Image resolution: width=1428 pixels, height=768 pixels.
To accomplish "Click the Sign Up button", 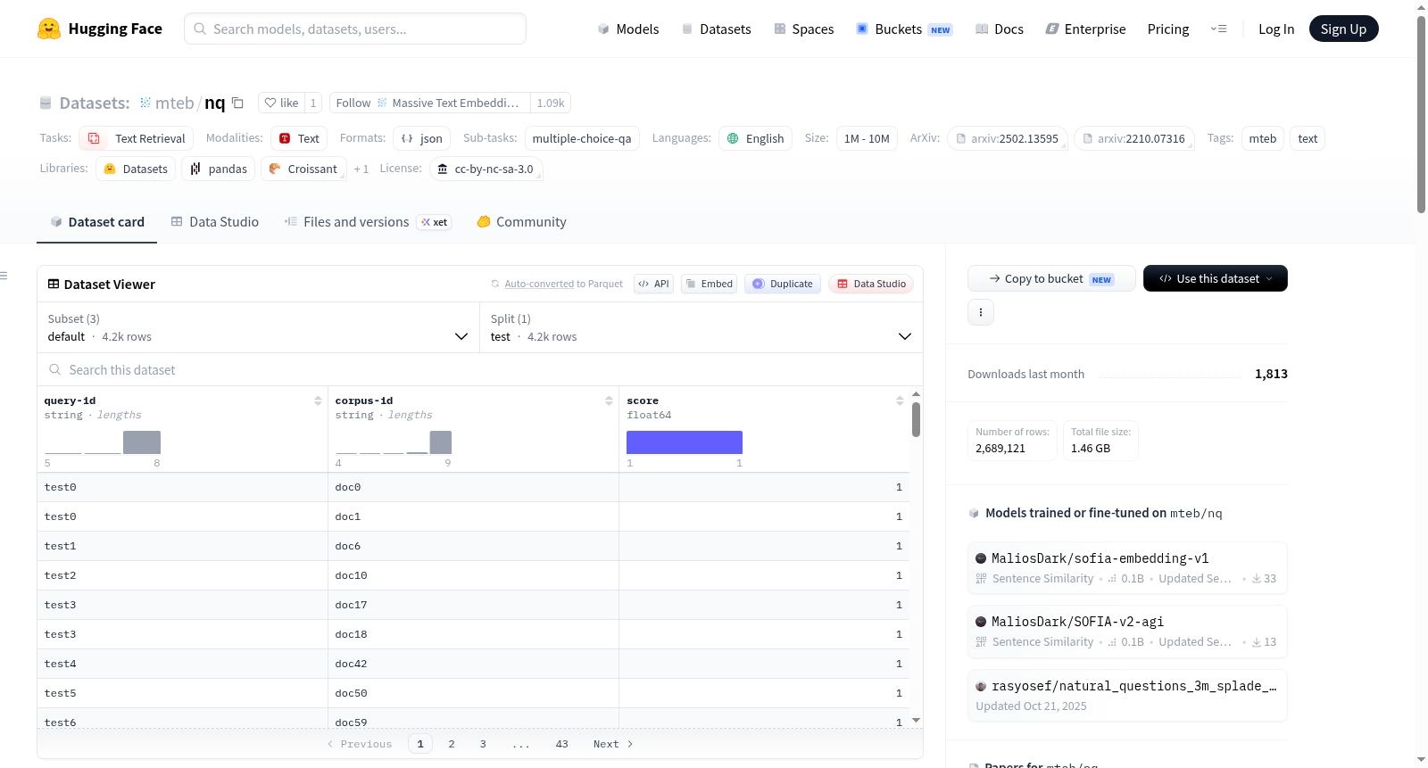I will coord(1343,29).
